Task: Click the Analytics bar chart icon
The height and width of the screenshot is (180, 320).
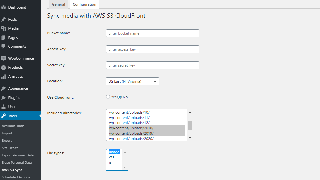Action: tap(3, 77)
